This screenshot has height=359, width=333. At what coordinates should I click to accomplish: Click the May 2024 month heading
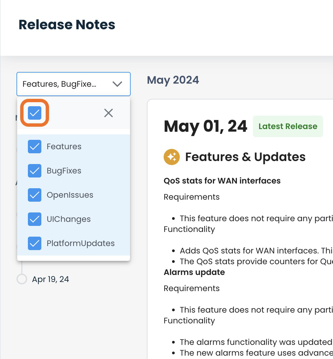173,80
